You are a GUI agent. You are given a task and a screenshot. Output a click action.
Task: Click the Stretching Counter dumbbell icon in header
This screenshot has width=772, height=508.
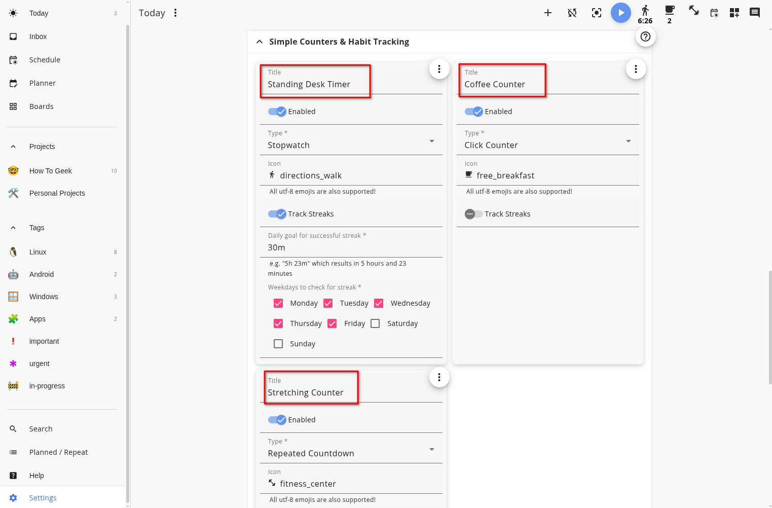pyautogui.click(x=694, y=10)
